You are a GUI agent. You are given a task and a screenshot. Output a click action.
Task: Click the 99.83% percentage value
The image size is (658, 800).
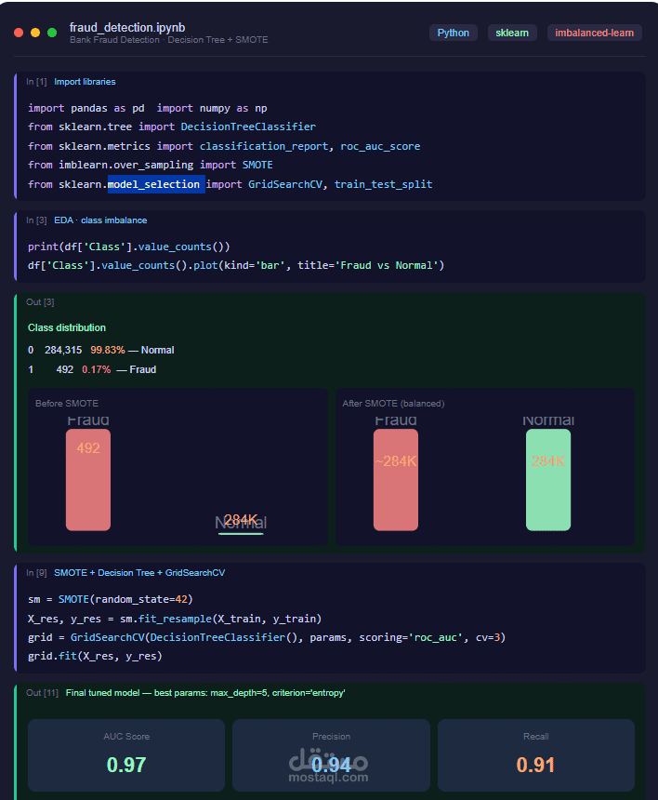tap(108, 350)
